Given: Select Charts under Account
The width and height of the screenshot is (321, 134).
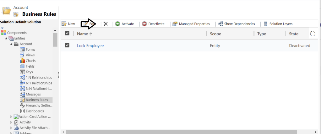Looking at the screenshot, I should coord(30,61).
